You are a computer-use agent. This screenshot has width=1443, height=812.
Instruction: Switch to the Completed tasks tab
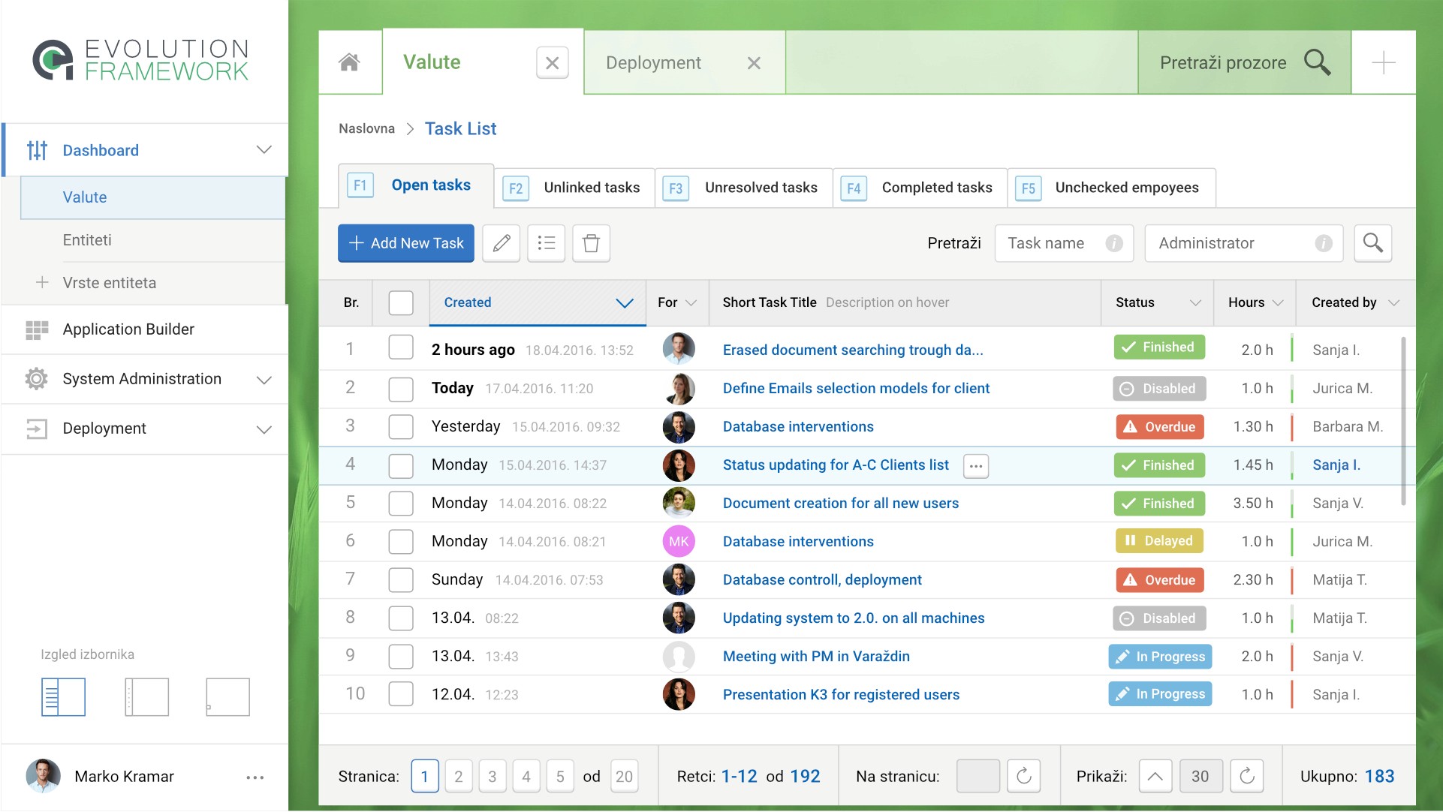(x=936, y=188)
